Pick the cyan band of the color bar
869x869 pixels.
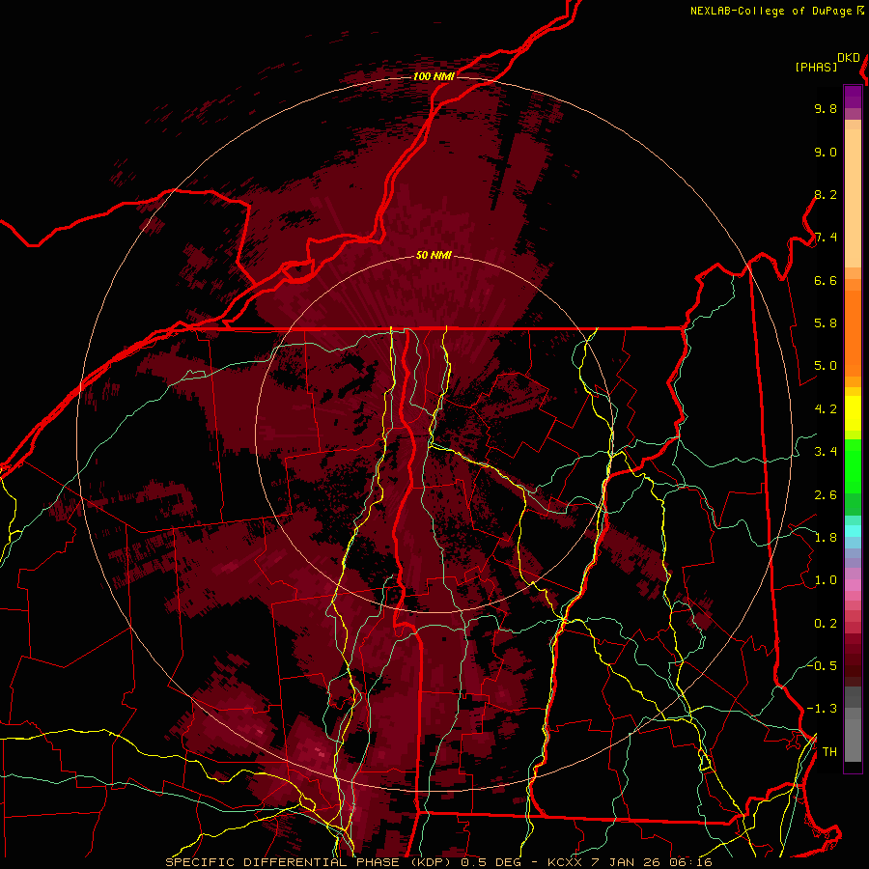pos(853,531)
